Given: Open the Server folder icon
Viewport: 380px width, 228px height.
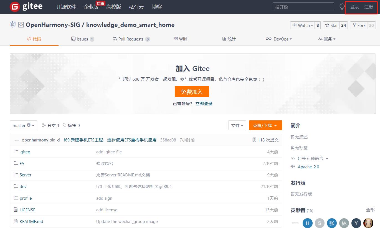Looking at the screenshot, I should (x=16, y=175).
